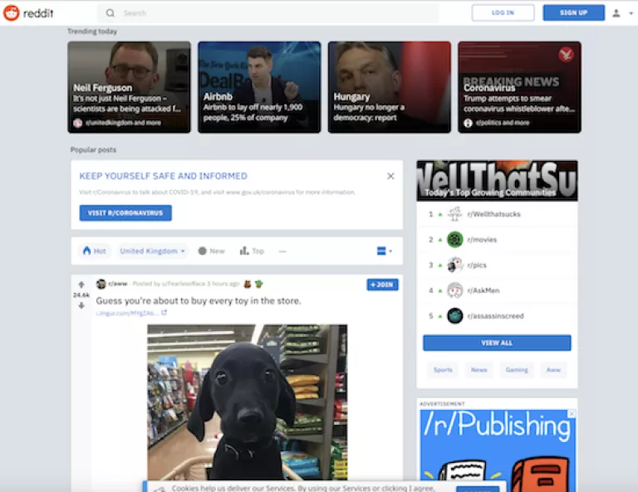Join r/aww with the JOIN button
The image size is (638, 492).
click(382, 285)
